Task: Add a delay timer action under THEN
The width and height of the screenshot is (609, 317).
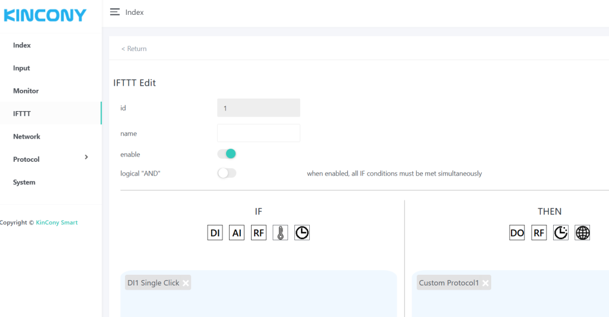Action: [561, 233]
